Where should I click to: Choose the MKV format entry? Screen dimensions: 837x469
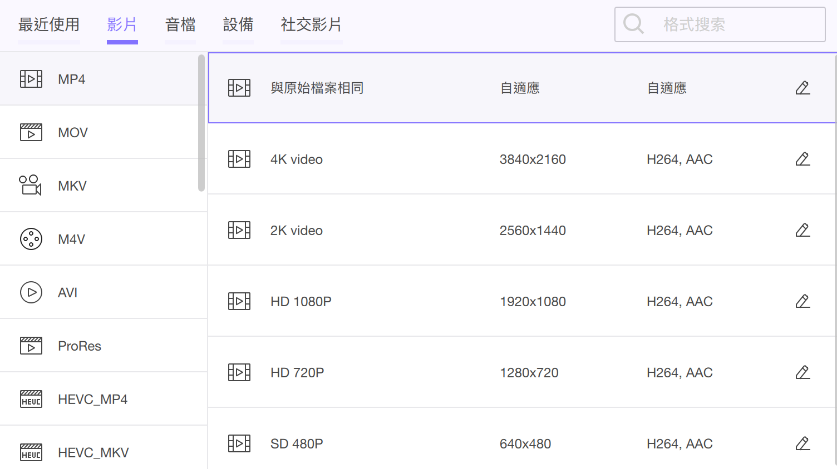click(x=104, y=186)
